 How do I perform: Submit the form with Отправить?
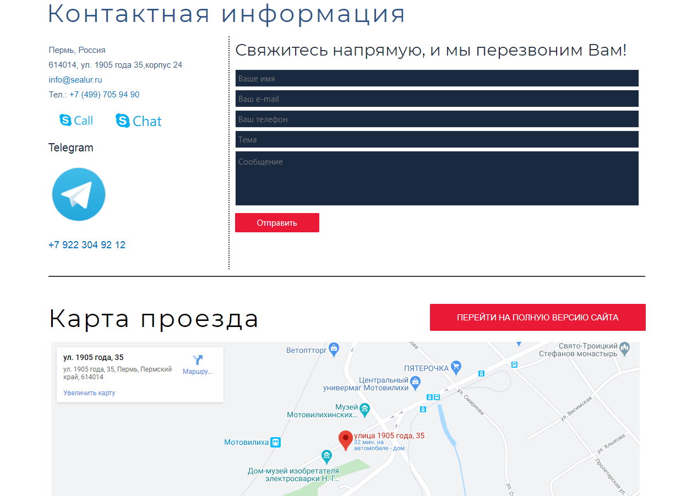coord(277,223)
